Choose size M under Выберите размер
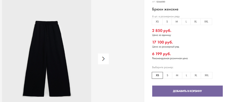The image size is (226, 102). point(177,75)
